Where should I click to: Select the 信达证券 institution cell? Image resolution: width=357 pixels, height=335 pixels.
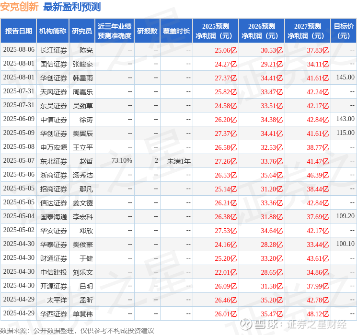[x=54, y=203]
